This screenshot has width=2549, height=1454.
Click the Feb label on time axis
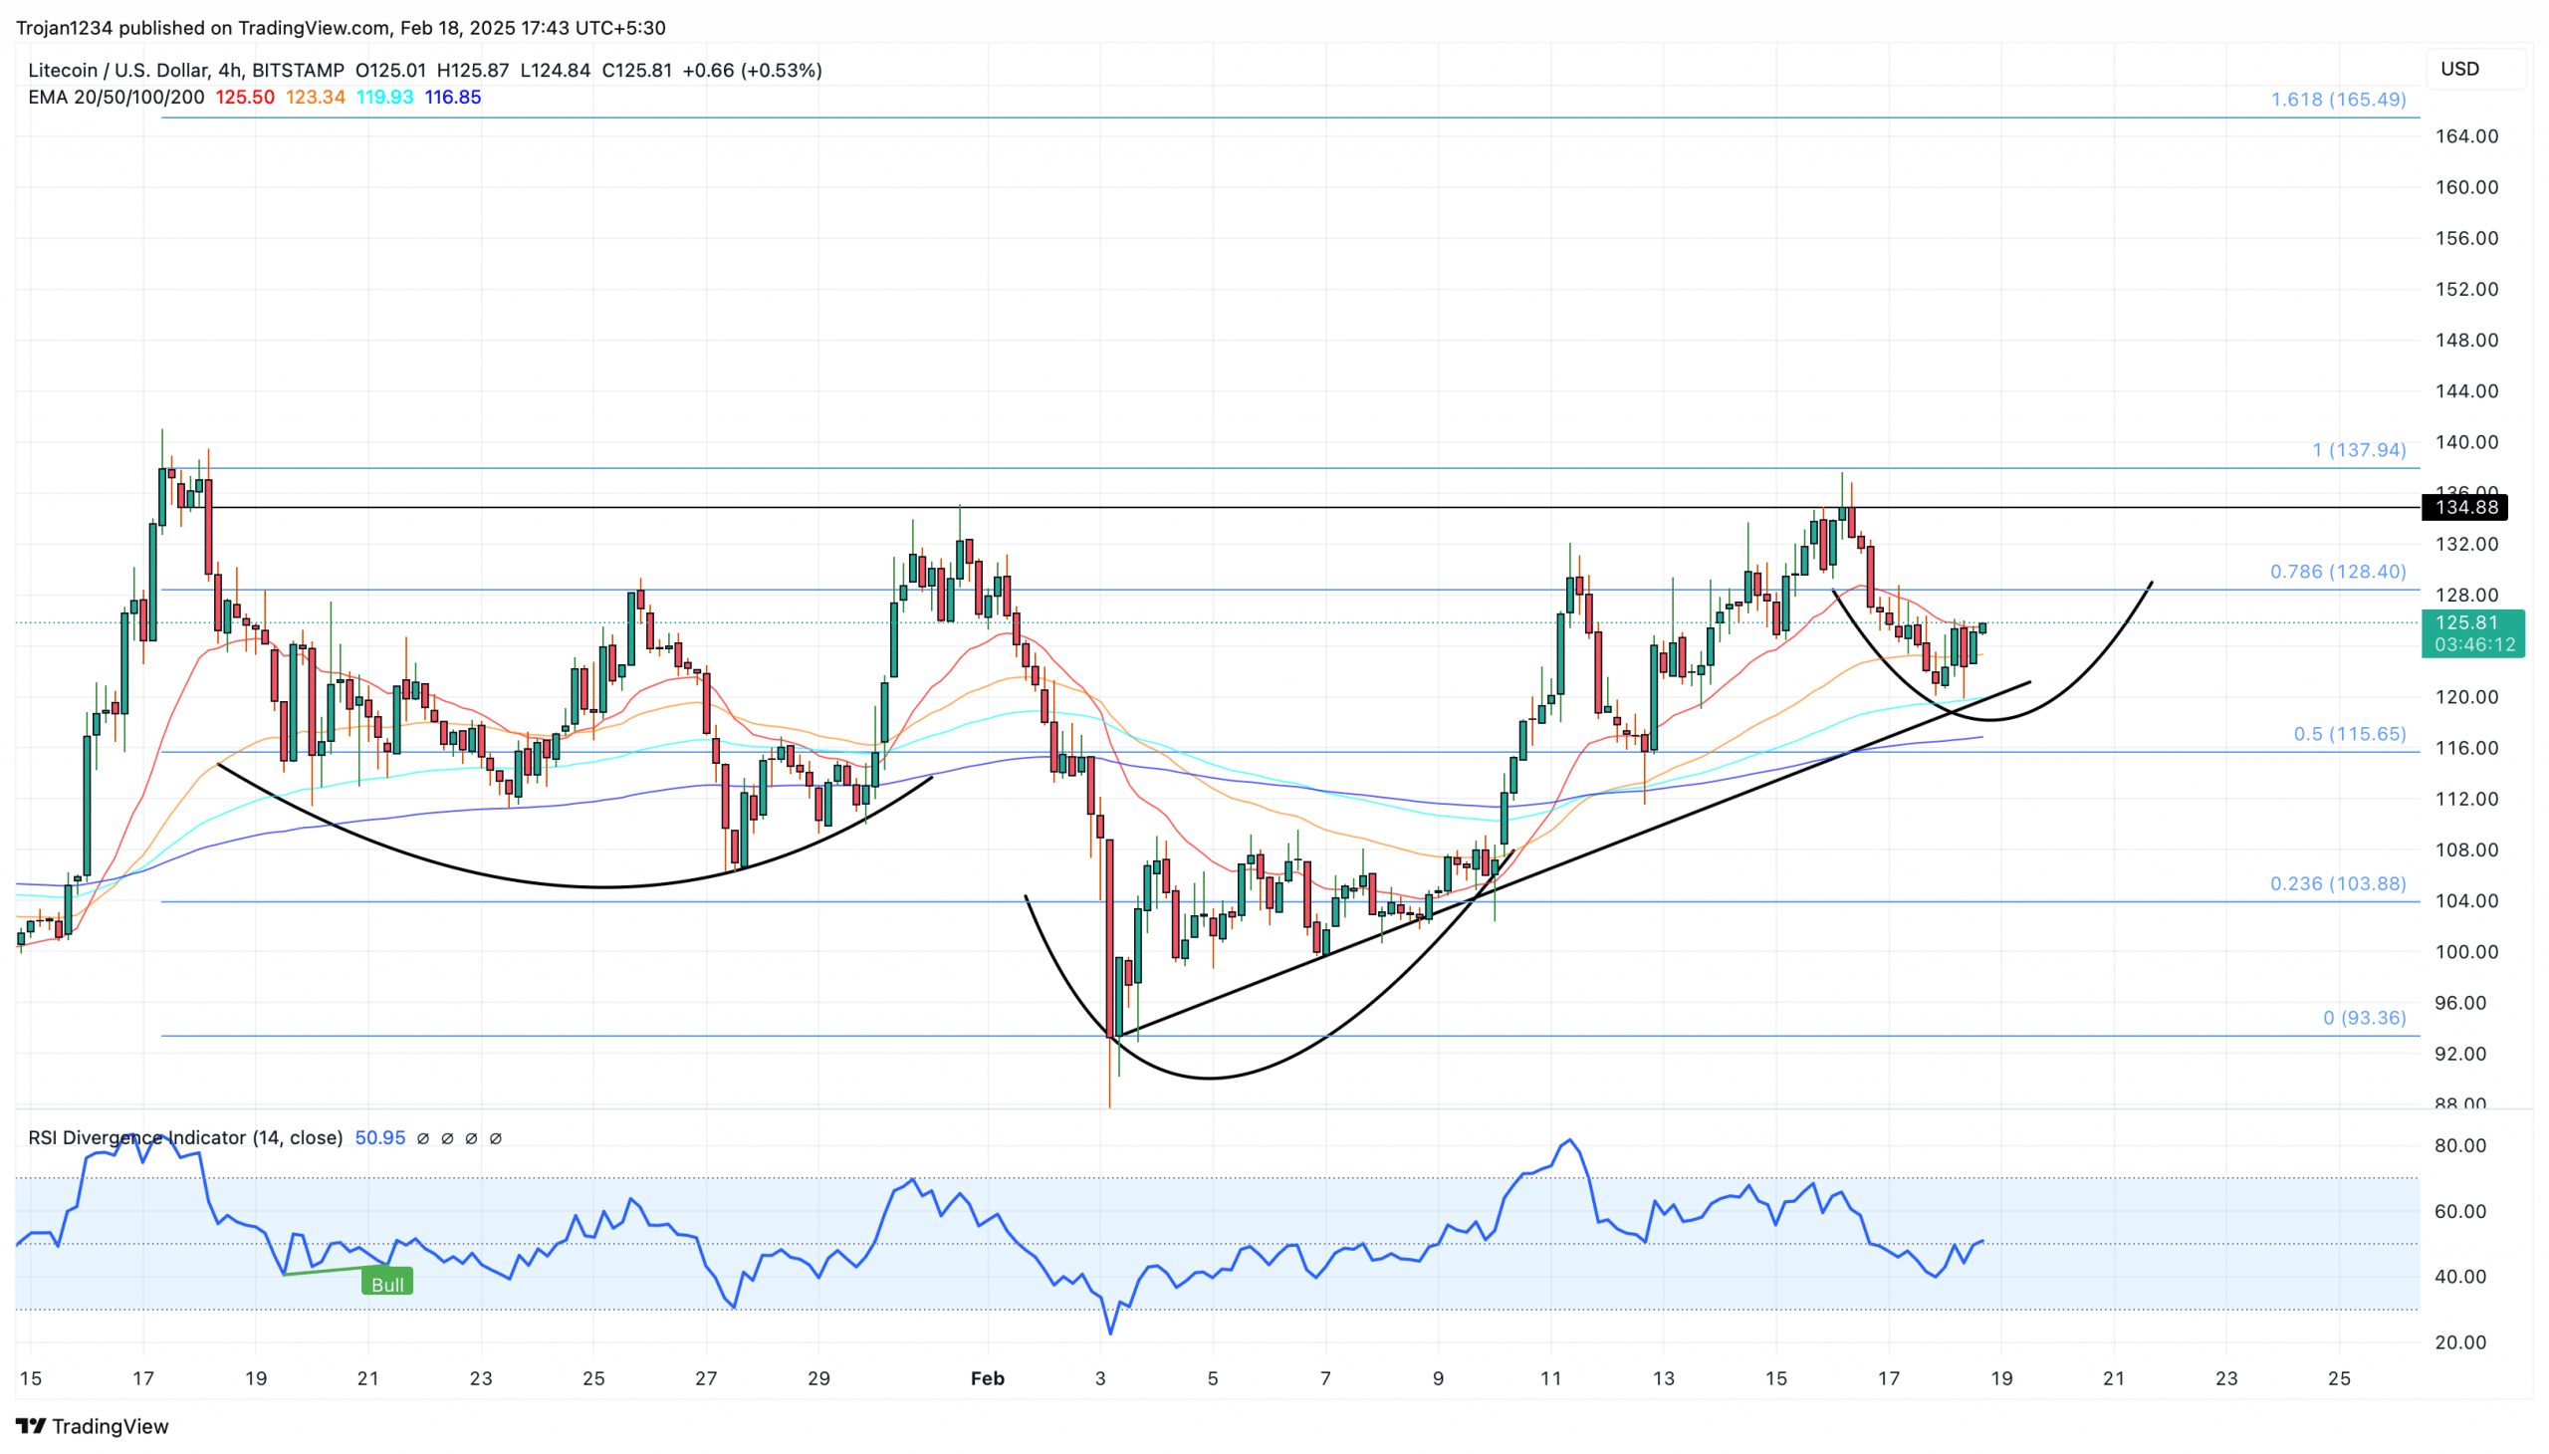(x=987, y=1378)
